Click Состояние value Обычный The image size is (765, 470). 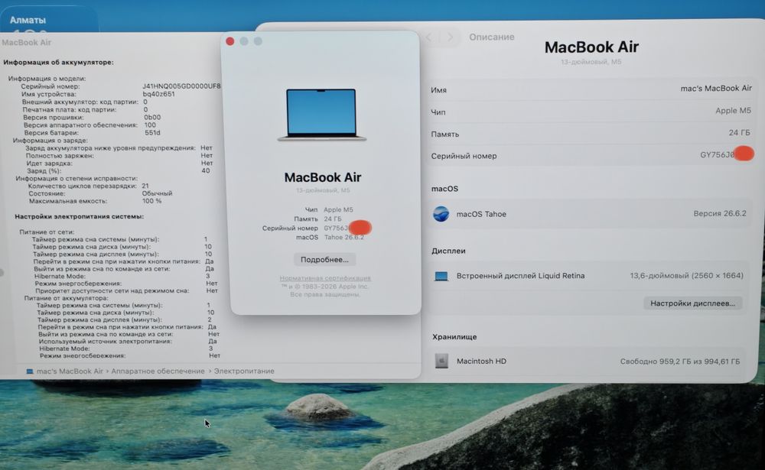pyautogui.click(x=157, y=193)
